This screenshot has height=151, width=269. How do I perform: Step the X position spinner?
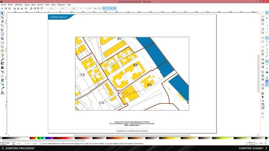(x=56, y=8)
